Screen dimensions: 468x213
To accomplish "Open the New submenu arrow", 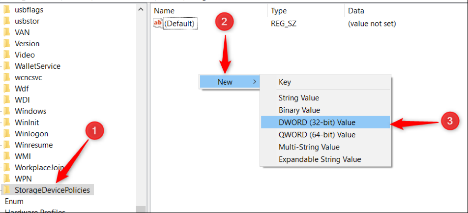I will (254, 82).
